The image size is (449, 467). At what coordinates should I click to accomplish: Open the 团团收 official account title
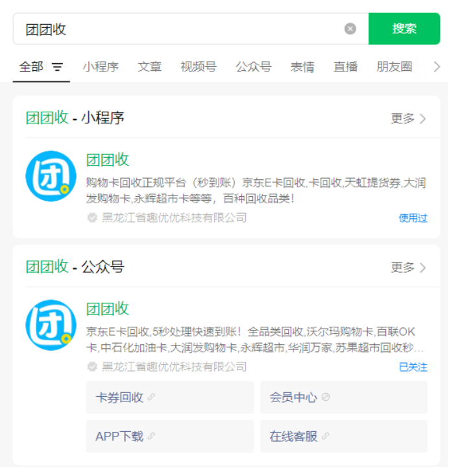coord(108,309)
